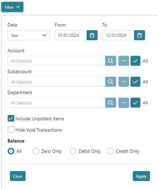This screenshot has width=158, height=189.
Task: Collapse the Filter dropdown button
Action: coord(12,7)
